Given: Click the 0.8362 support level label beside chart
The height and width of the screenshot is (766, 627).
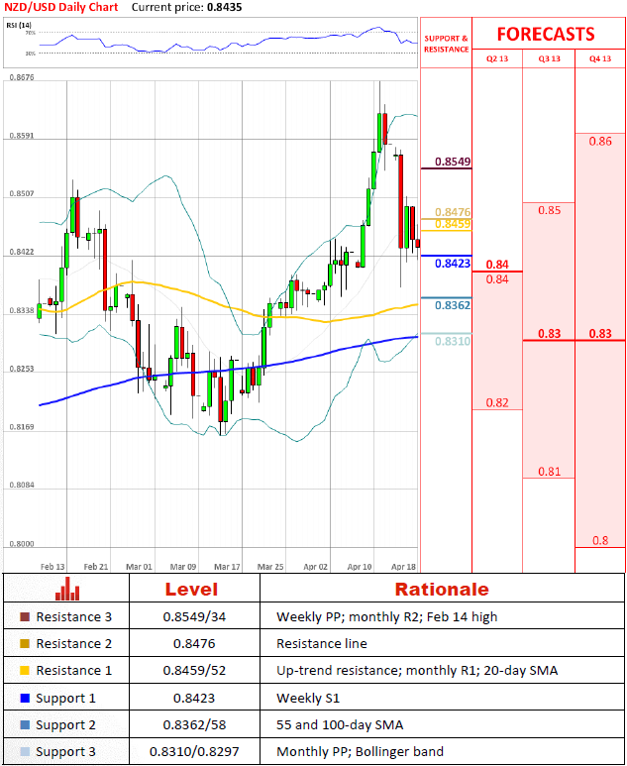Looking at the screenshot, I should click(x=453, y=305).
